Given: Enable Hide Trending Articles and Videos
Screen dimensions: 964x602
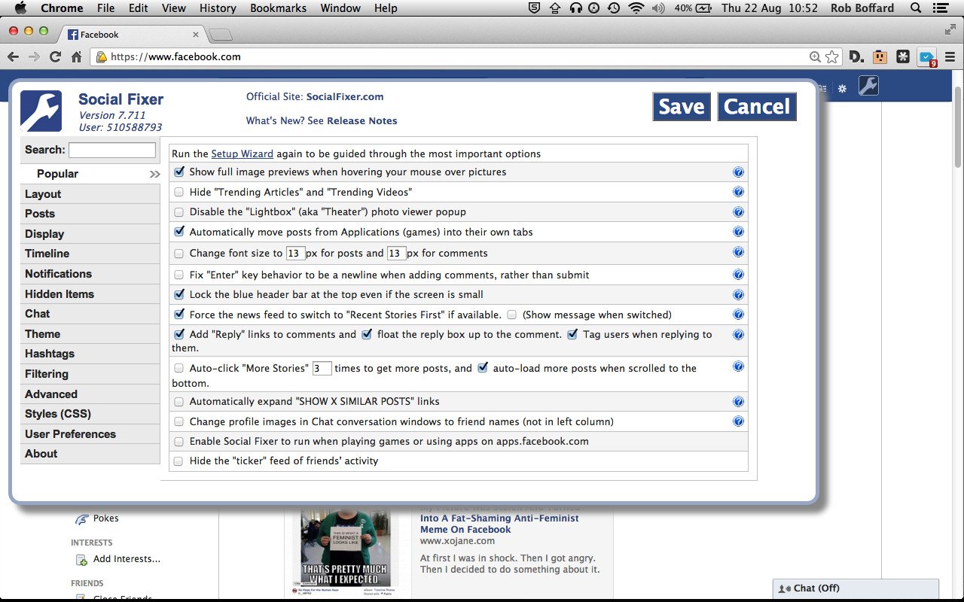Looking at the screenshot, I should coord(179,192).
